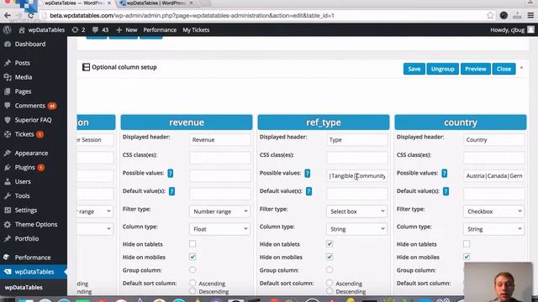
Task: Click the Close button in column setup
Action: pyautogui.click(x=504, y=69)
